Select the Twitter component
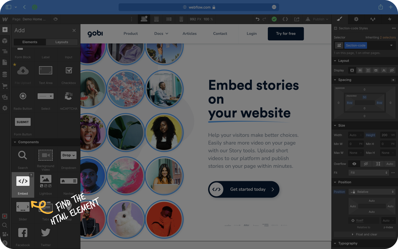398x249 pixels. click(46, 236)
